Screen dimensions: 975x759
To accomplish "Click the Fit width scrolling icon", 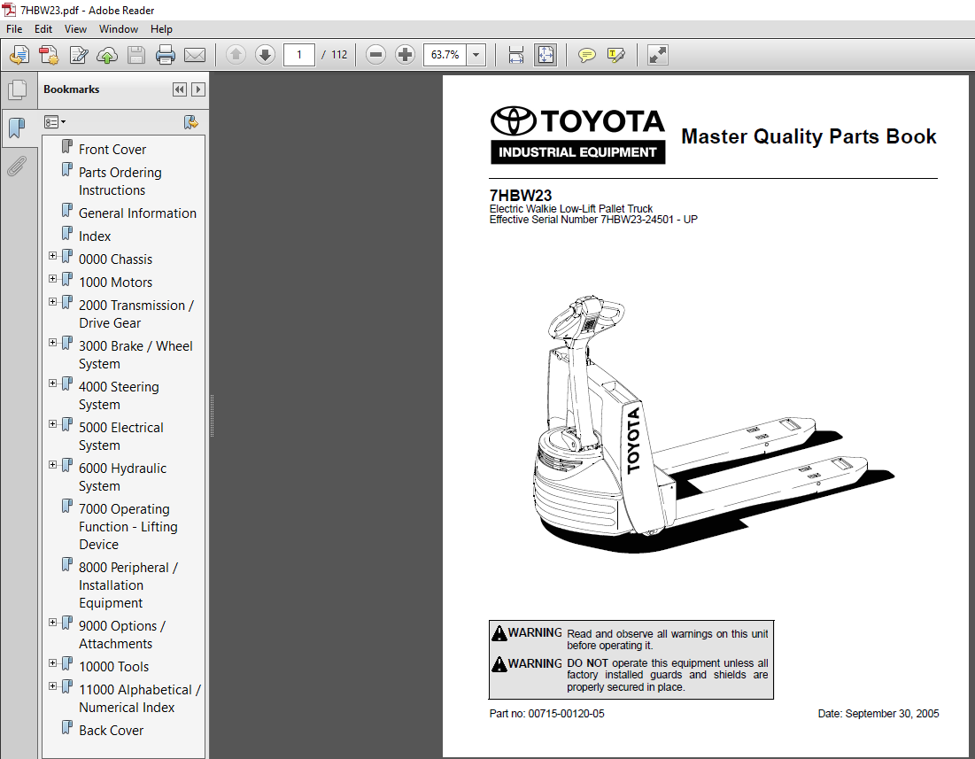I will (515, 55).
